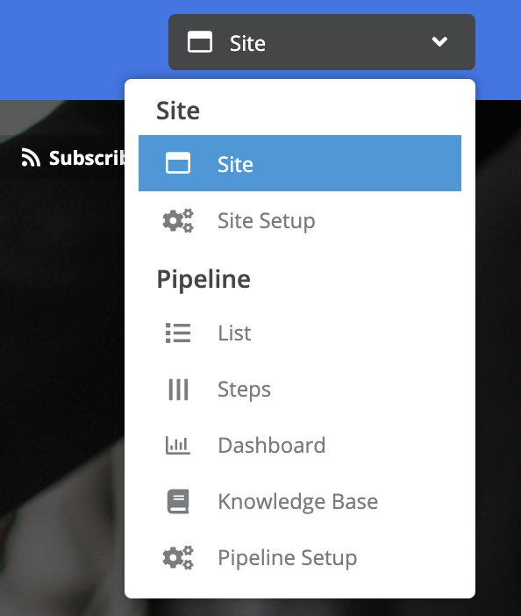Screen dimensions: 521x616
Task: Click the gears icon next to Pipeline Setup
Action: click(x=178, y=557)
